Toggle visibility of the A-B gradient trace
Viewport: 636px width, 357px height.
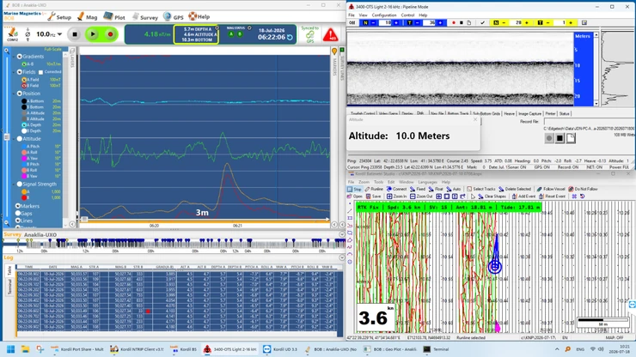24,64
